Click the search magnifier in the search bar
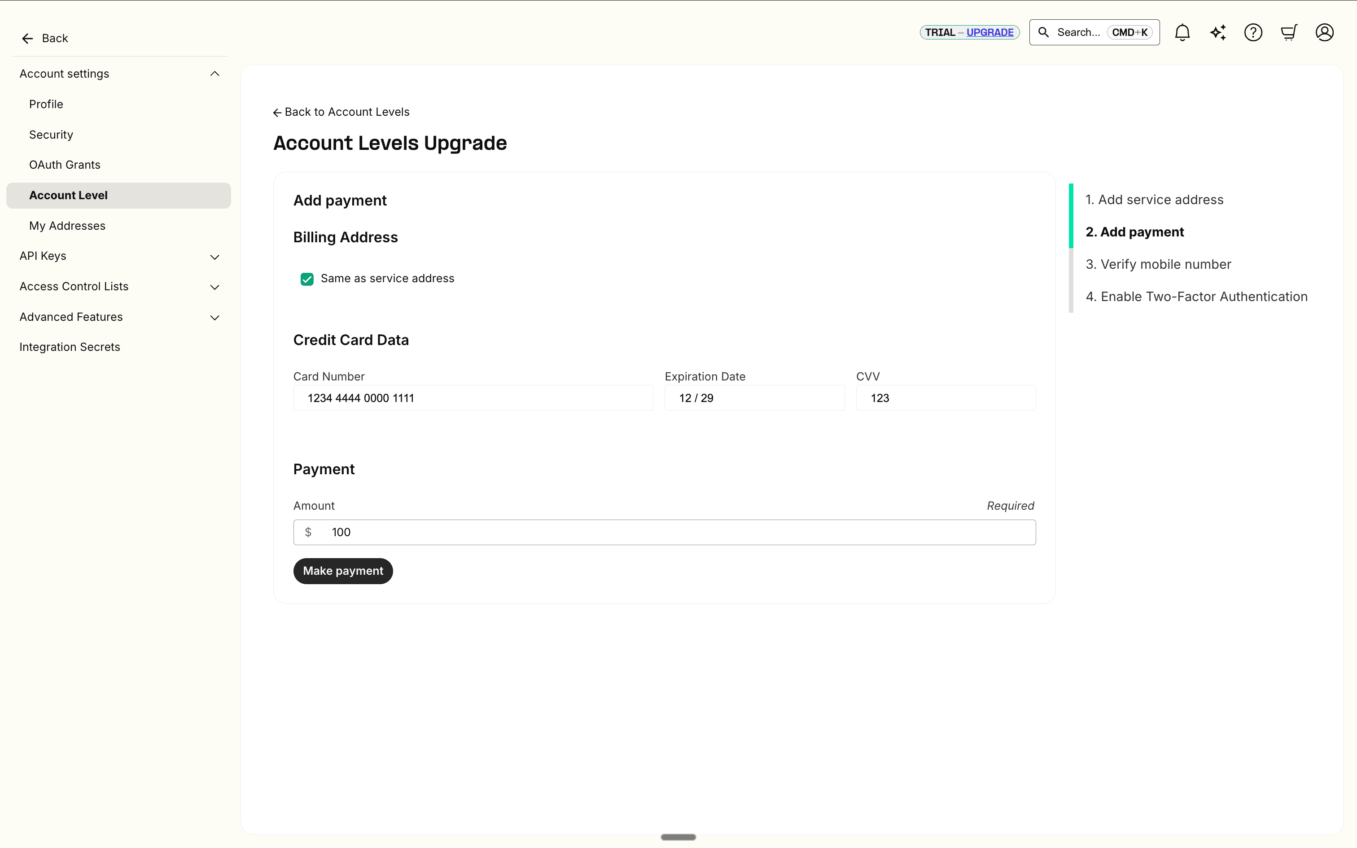The width and height of the screenshot is (1357, 848). tap(1044, 32)
